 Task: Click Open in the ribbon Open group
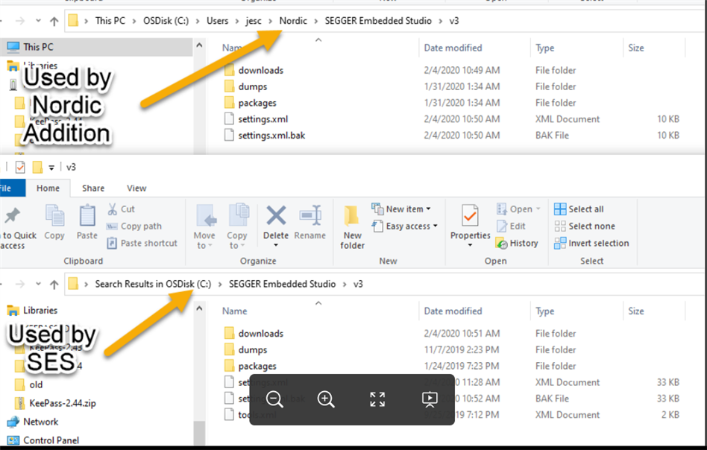[x=518, y=209]
